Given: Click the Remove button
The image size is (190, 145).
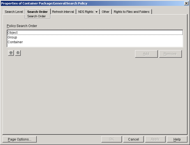Looking at the screenshot, I should coord(170,54).
